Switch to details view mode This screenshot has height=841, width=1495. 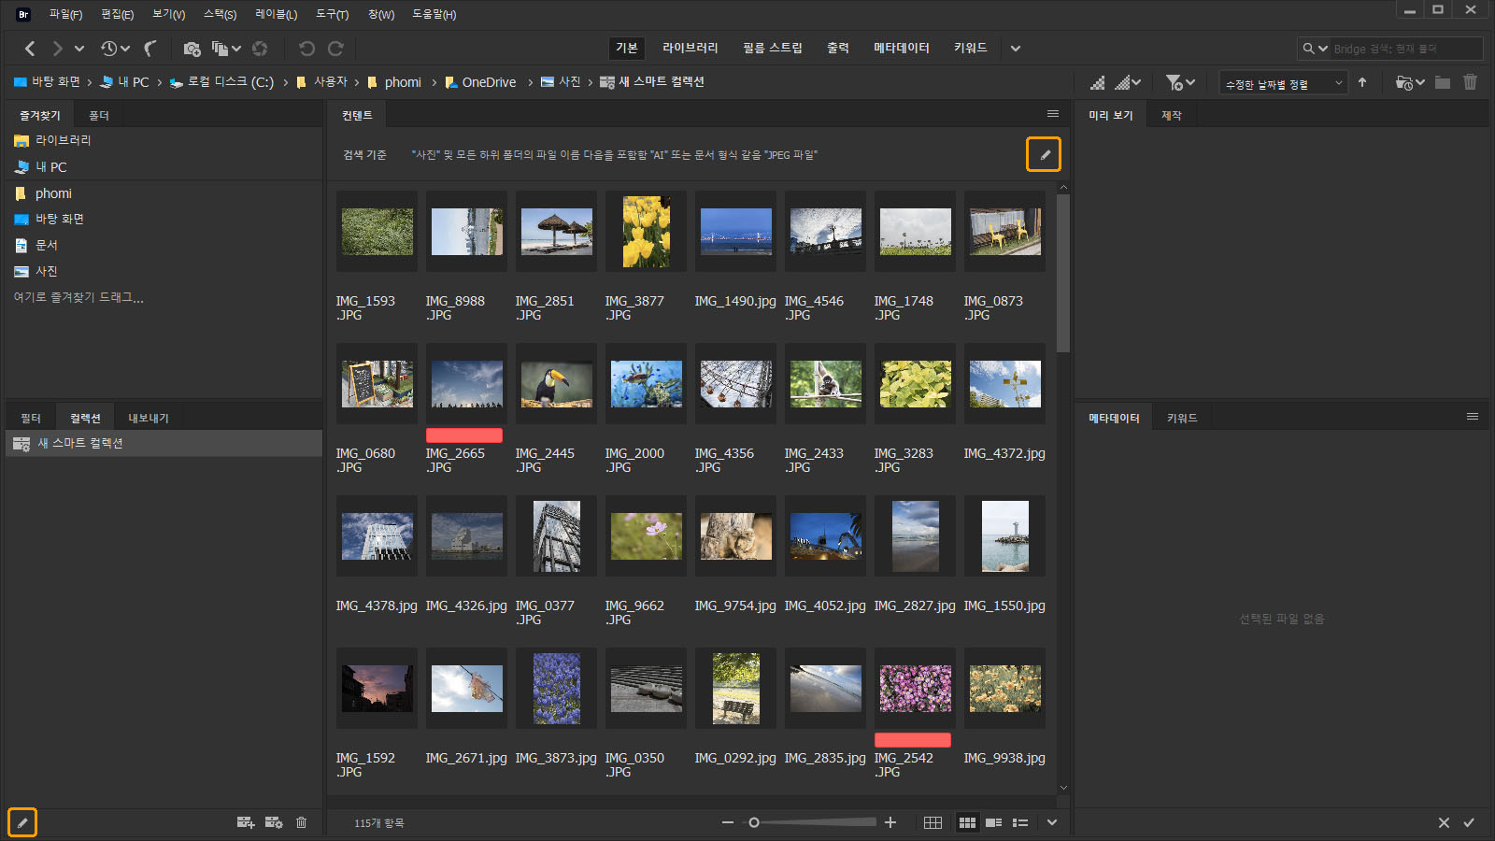point(993,822)
